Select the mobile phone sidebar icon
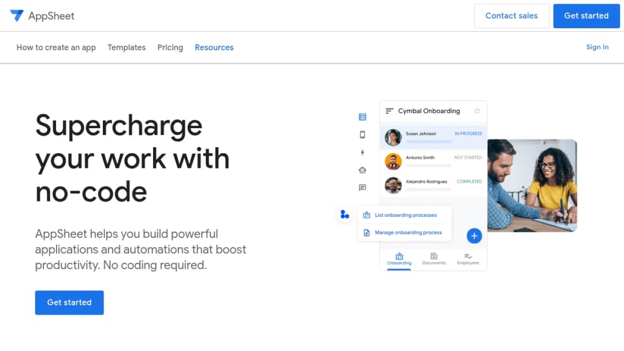This screenshot has height=351, width=624. (362, 135)
